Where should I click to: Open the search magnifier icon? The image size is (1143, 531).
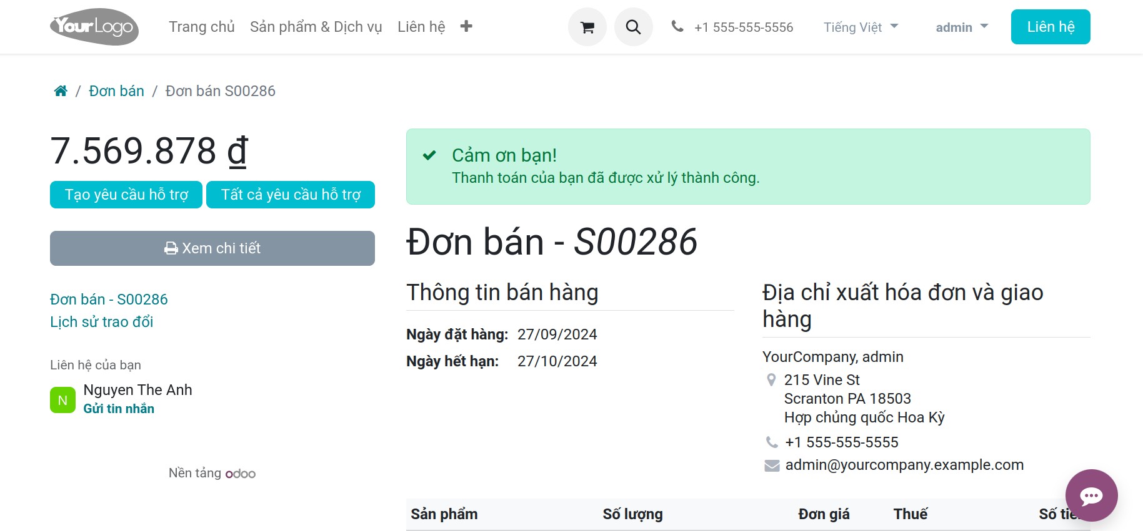coord(633,27)
